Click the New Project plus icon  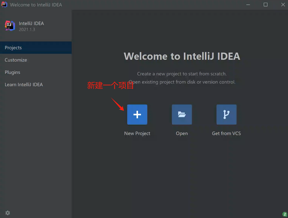[137, 114]
